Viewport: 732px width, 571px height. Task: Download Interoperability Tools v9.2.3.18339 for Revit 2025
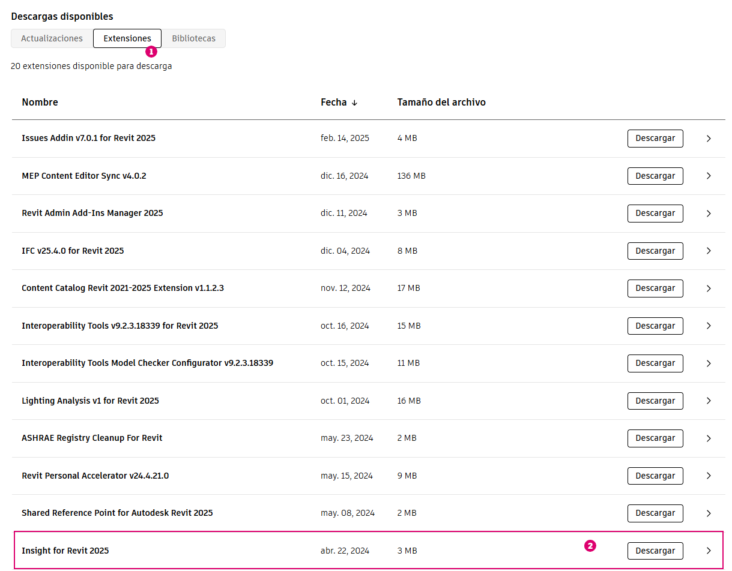coord(655,326)
